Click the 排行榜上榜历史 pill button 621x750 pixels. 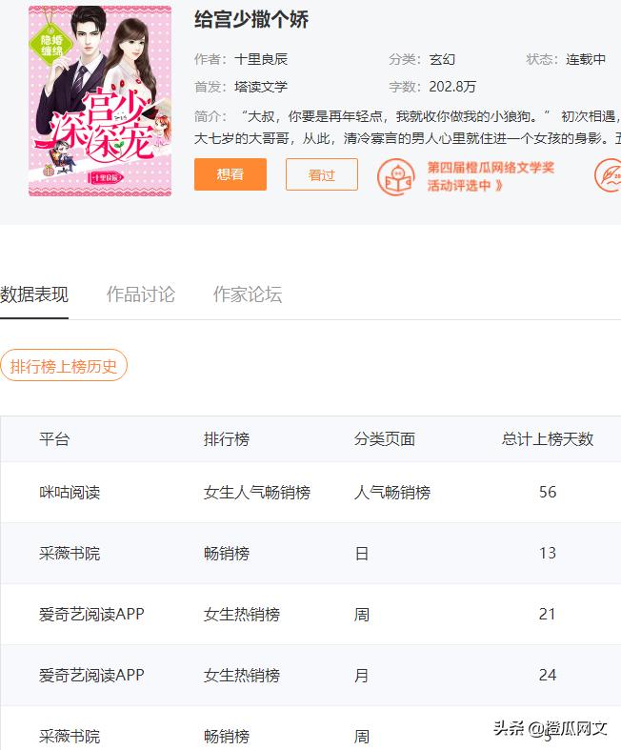click(64, 366)
